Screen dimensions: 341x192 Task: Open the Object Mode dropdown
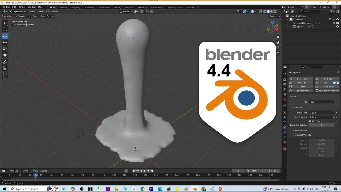click(18, 11)
